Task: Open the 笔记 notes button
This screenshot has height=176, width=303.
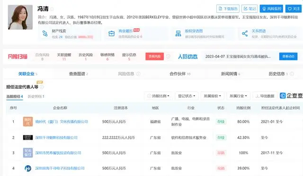Action: tap(250, 8)
